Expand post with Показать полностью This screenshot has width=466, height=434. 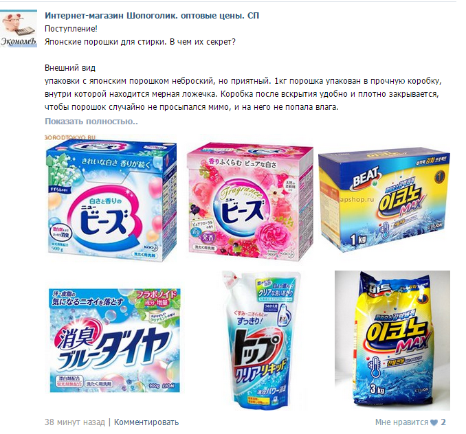(x=91, y=121)
